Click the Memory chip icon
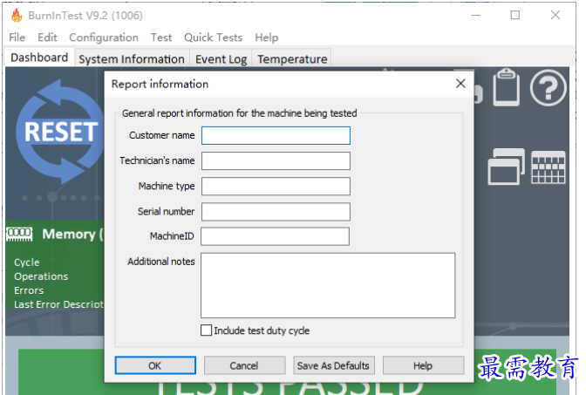The height and width of the screenshot is (395, 586). click(x=19, y=234)
